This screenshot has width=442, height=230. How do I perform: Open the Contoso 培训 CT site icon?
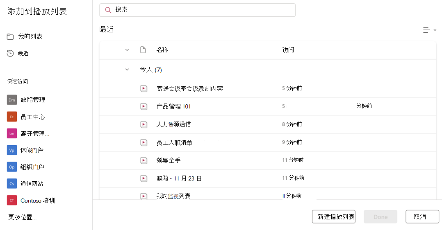[12, 201]
